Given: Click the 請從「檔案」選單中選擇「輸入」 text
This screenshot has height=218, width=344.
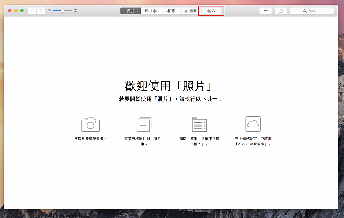Looking at the screenshot, I should tap(199, 141).
